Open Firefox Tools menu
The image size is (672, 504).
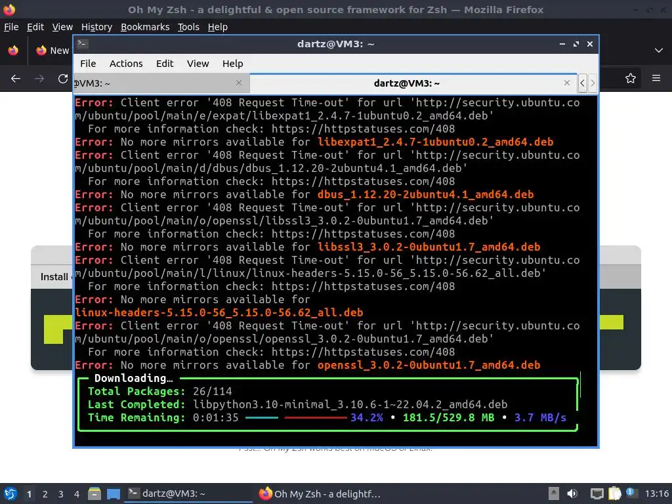(x=188, y=26)
